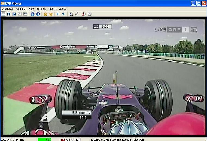The height and width of the screenshot is (141, 207).
Task: Maximize the DVB Viewer window
Action: click(x=199, y=3)
